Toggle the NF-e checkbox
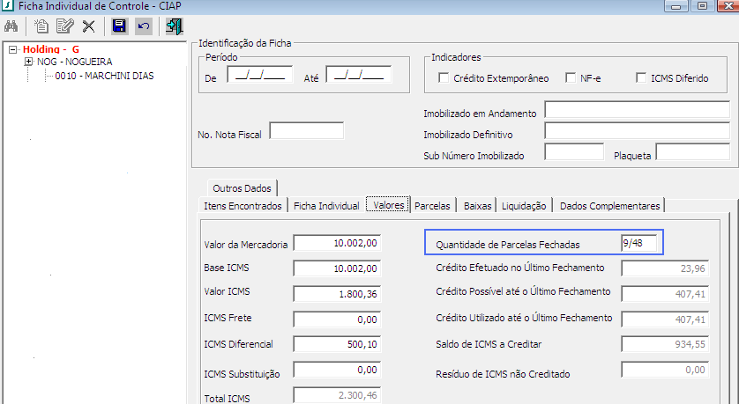This screenshot has height=404, width=739. point(570,78)
